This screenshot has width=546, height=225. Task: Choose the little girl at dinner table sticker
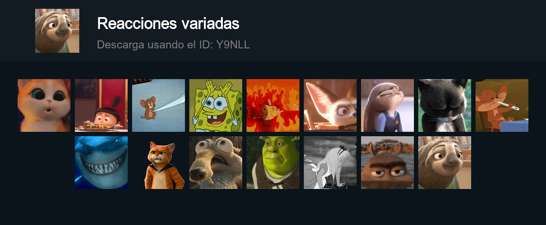(x=101, y=105)
